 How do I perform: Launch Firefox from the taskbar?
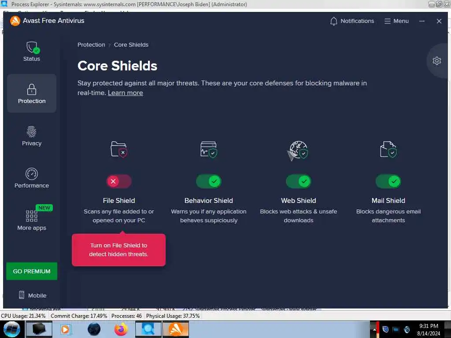121,329
